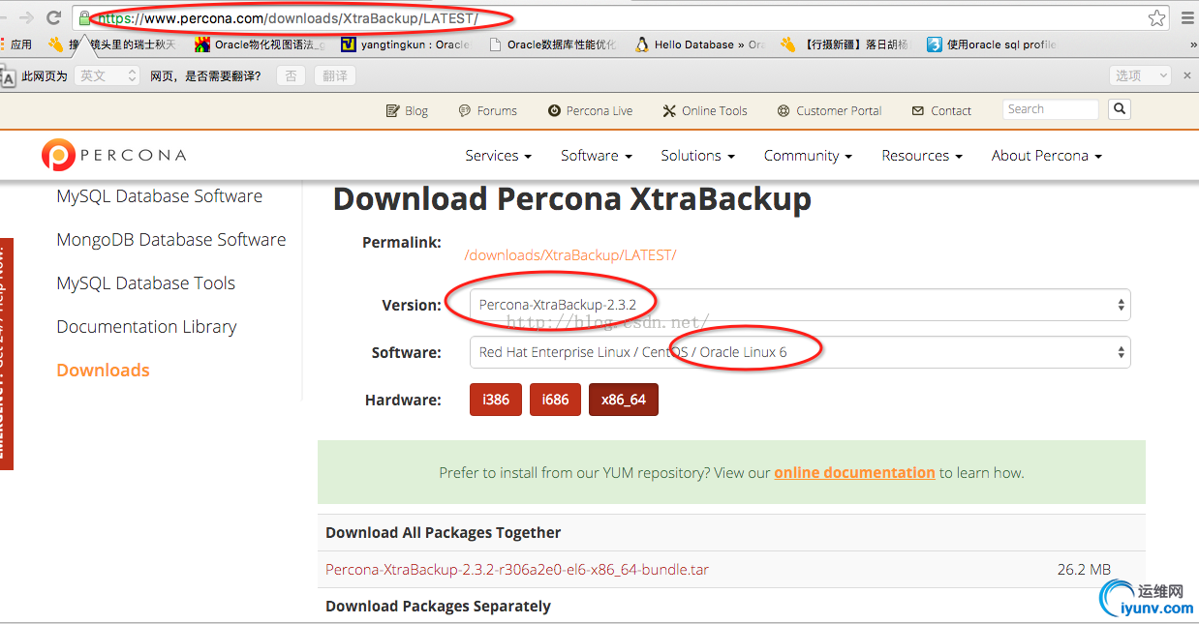Viewport: 1199px width, 624px height.
Task: Expand the Services menu
Action: [498, 156]
